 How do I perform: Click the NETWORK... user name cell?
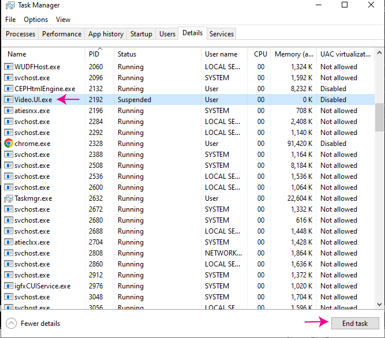[x=223, y=253]
